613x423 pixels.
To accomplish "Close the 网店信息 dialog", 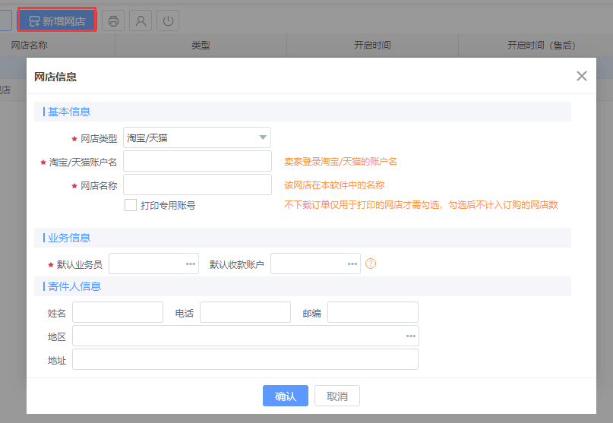I will pos(582,76).
